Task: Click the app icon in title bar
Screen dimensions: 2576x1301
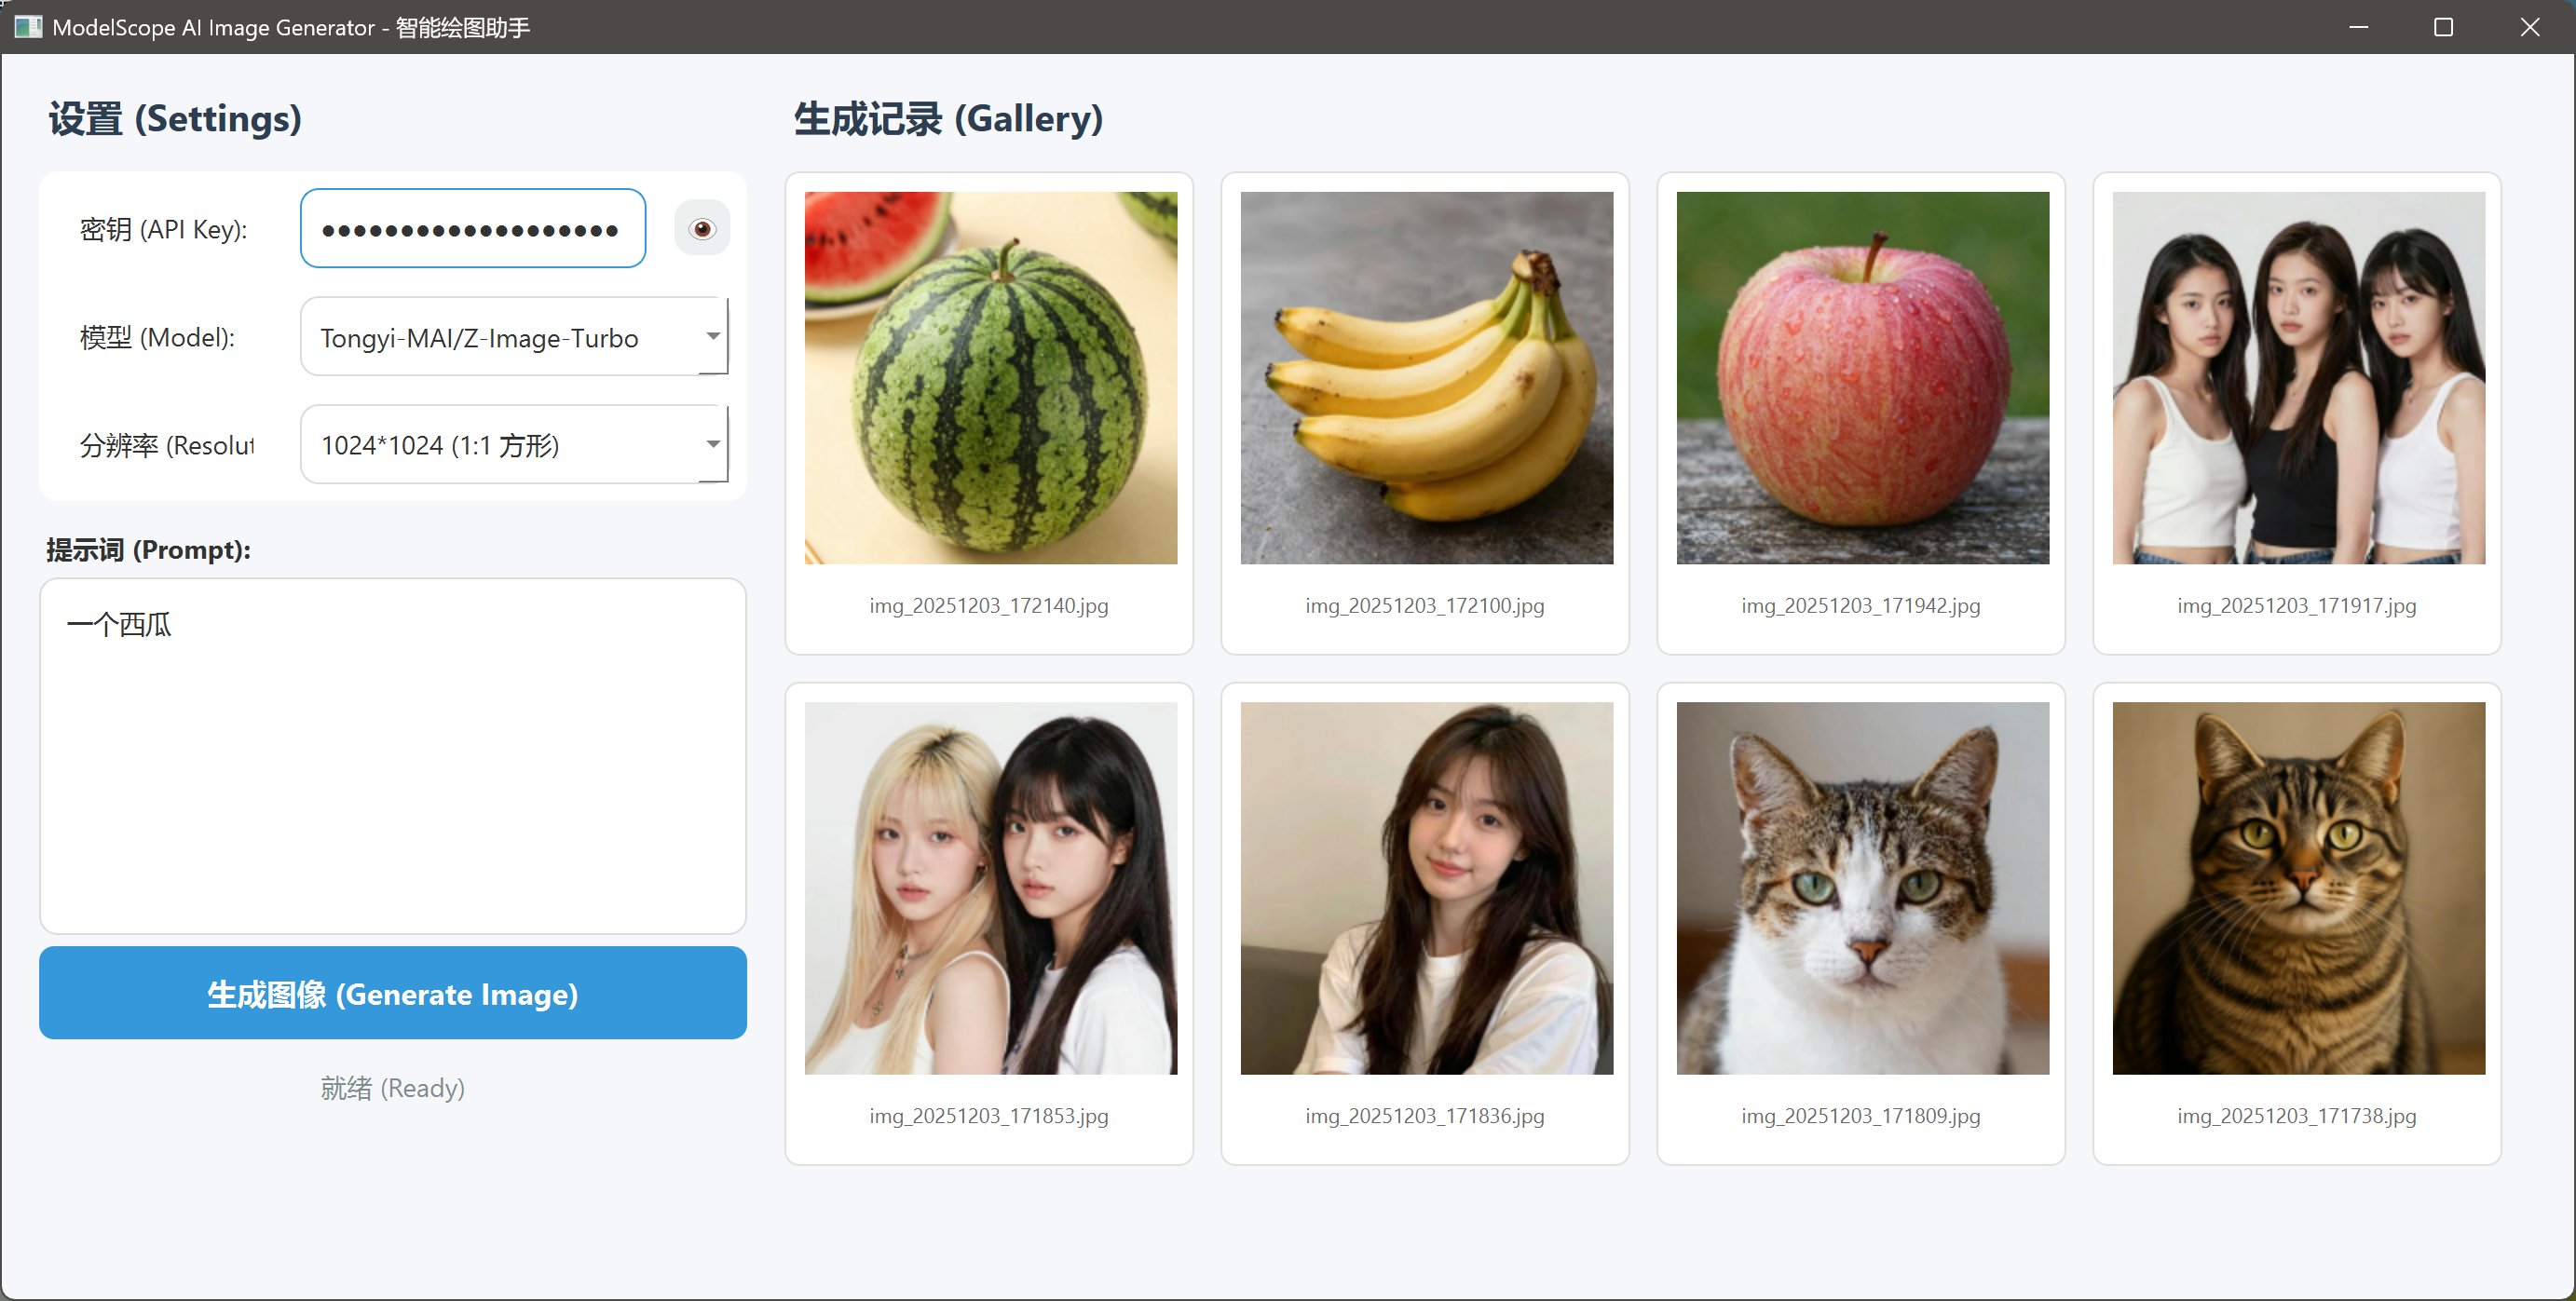Action: [x=28, y=27]
